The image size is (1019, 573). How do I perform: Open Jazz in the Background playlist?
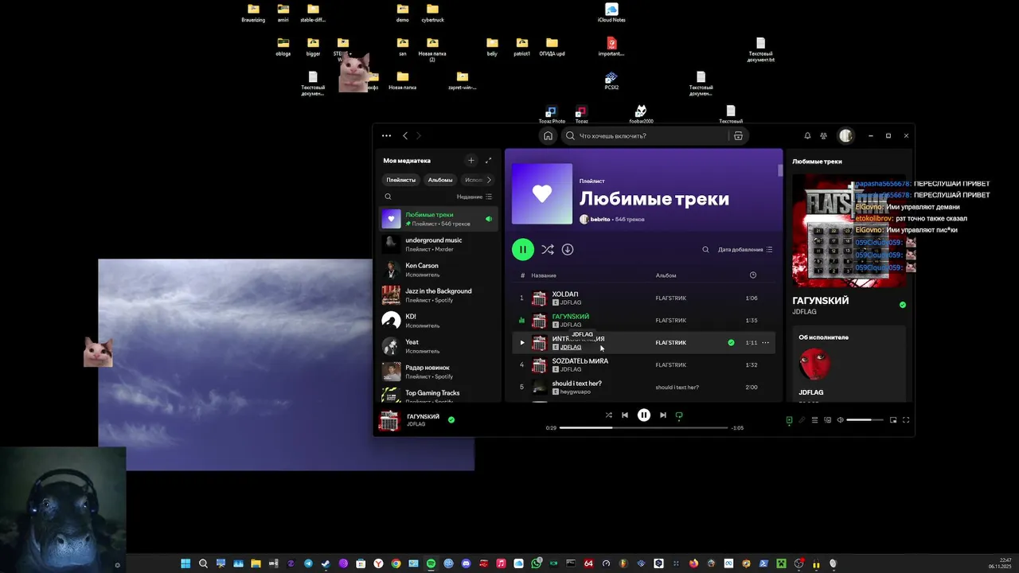coord(439,295)
